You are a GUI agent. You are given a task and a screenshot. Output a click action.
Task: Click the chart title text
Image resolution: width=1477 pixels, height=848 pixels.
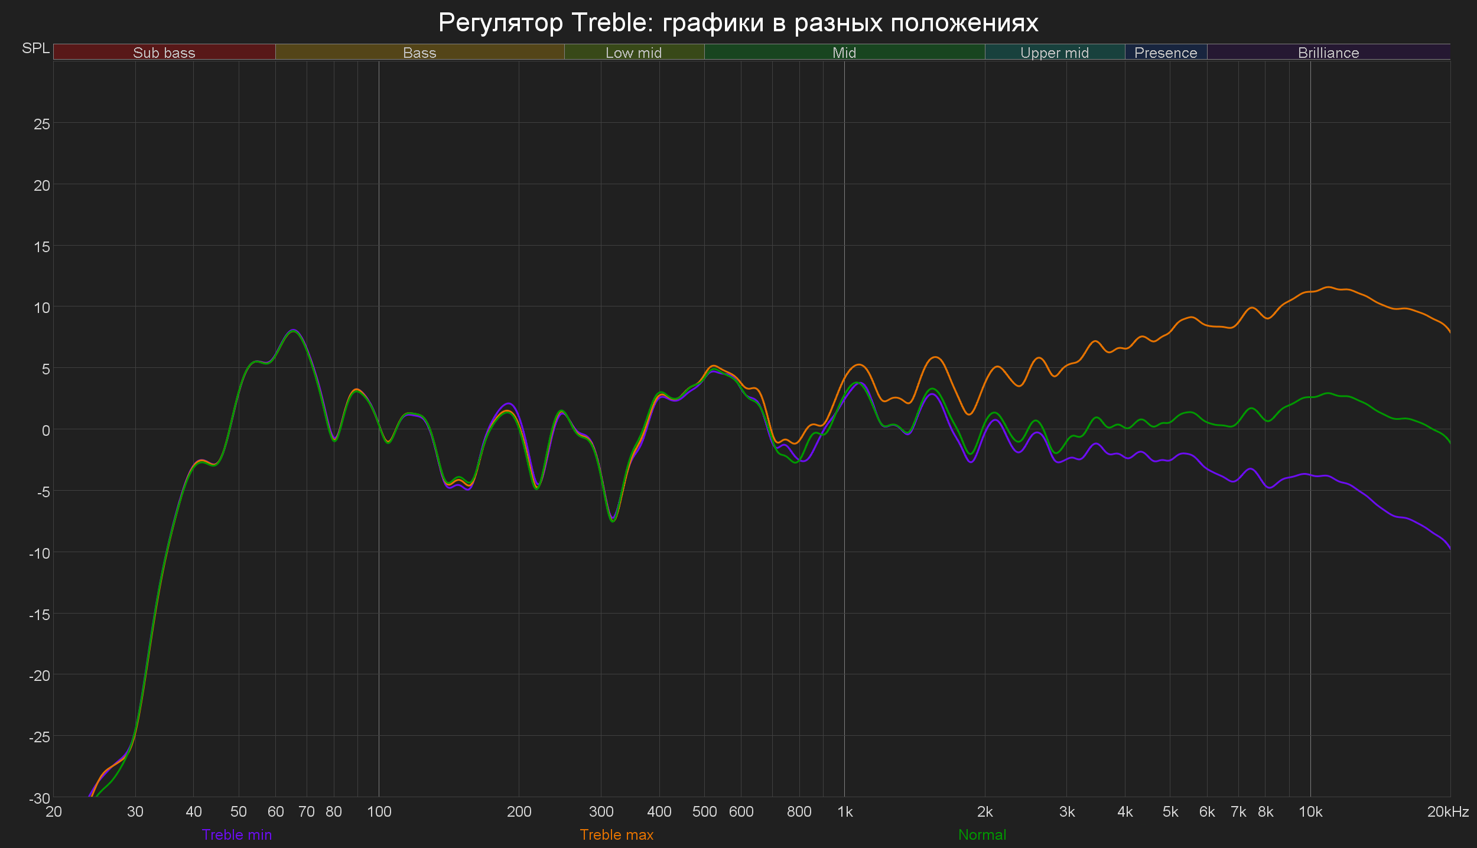tap(738, 22)
